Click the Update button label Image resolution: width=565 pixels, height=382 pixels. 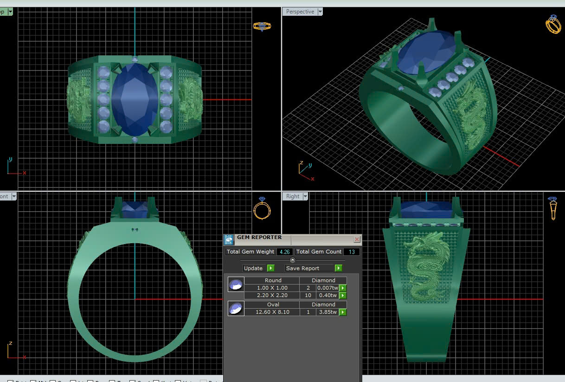253,268
